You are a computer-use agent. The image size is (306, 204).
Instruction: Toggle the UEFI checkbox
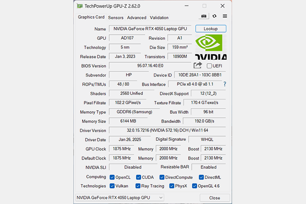209,66
